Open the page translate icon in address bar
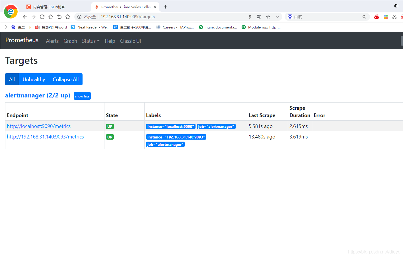Viewport: 403px width, 257px height. point(259,17)
